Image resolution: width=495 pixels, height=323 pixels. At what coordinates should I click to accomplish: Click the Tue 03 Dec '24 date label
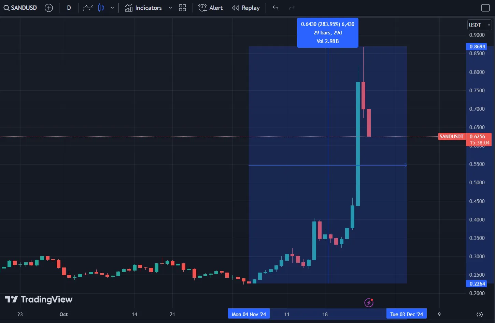407,314
